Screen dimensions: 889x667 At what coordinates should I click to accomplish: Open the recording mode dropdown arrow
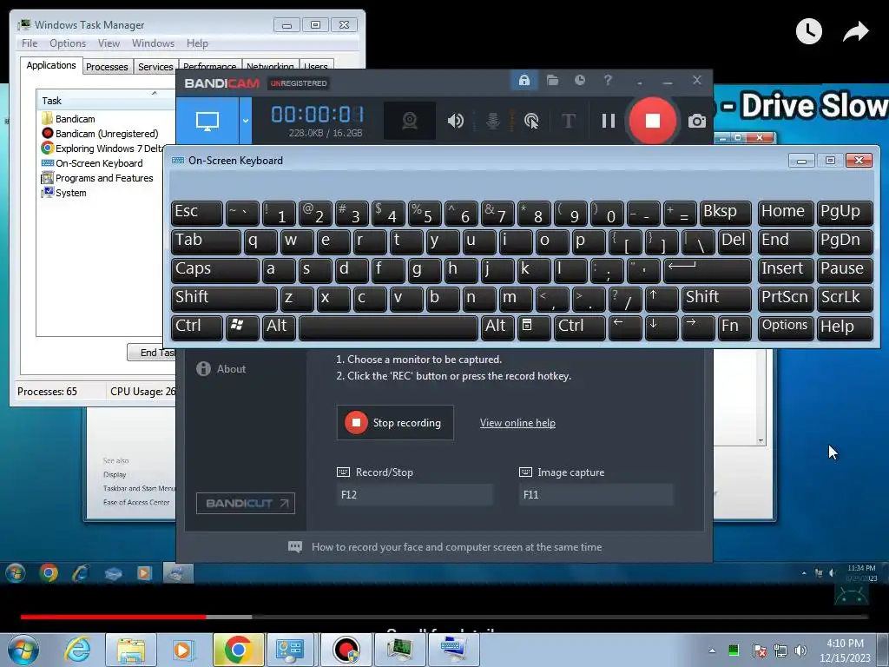[x=246, y=120]
